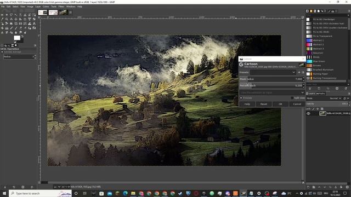Select the Eraser tool

(20, 28)
